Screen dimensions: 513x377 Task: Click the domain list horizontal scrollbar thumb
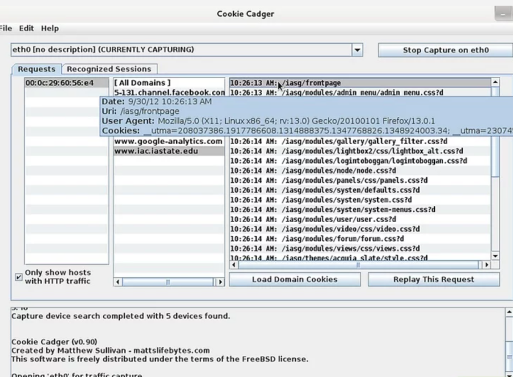pos(168,282)
